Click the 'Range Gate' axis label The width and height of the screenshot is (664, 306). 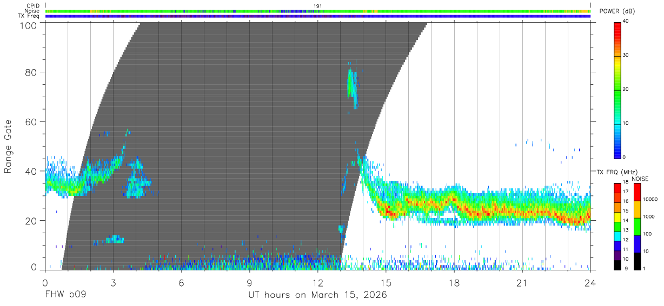pyautogui.click(x=8, y=146)
